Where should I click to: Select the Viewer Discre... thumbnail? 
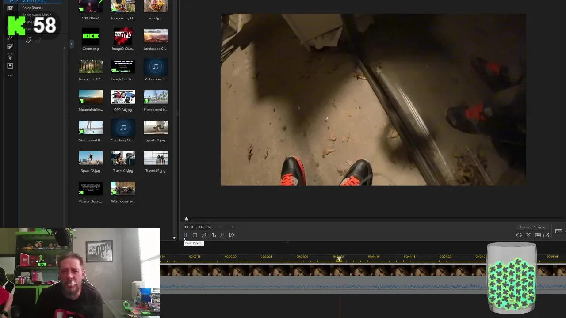(x=91, y=189)
